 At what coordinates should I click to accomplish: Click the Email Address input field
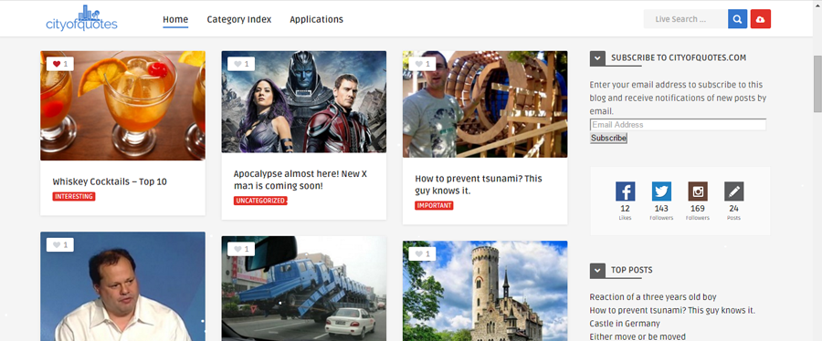click(x=678, y=125)
